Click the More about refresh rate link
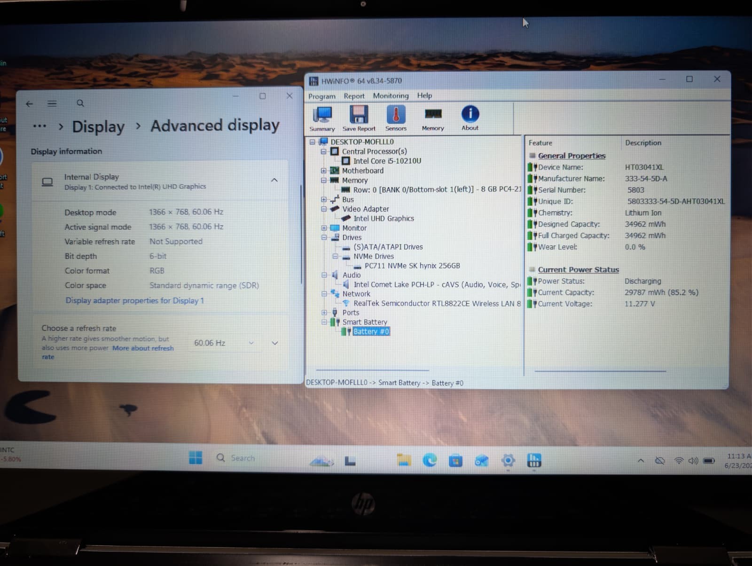The height and width of the screenshot is (566, 752). (x=143, y=348)
